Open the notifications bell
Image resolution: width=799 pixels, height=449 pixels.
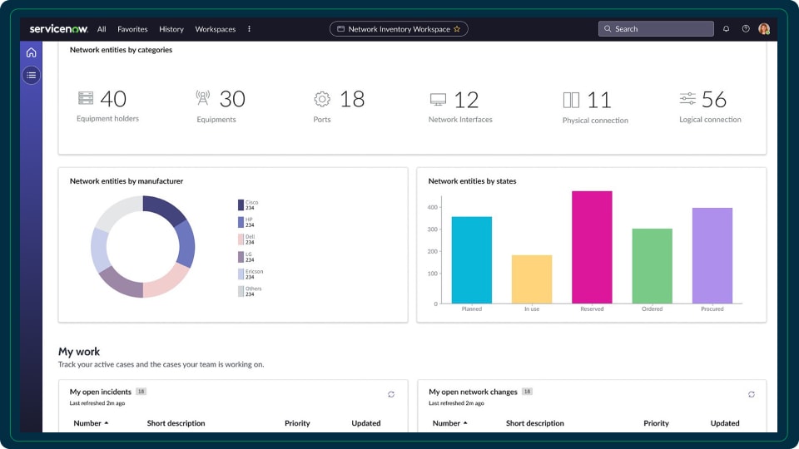[x=726, y=29]
